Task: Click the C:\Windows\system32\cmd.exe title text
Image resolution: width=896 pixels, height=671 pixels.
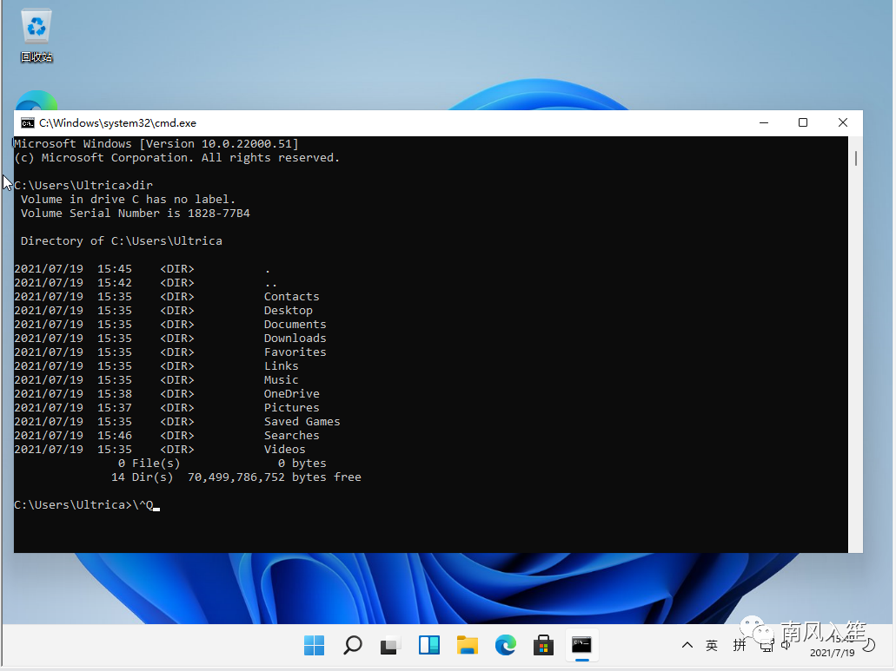Action: [x=117, y=123]
